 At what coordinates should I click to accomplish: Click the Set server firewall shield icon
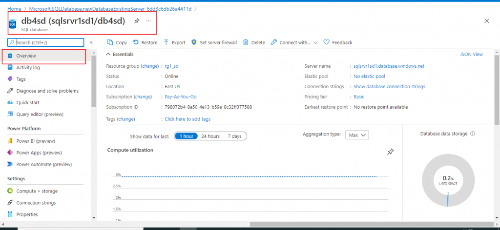194,42
